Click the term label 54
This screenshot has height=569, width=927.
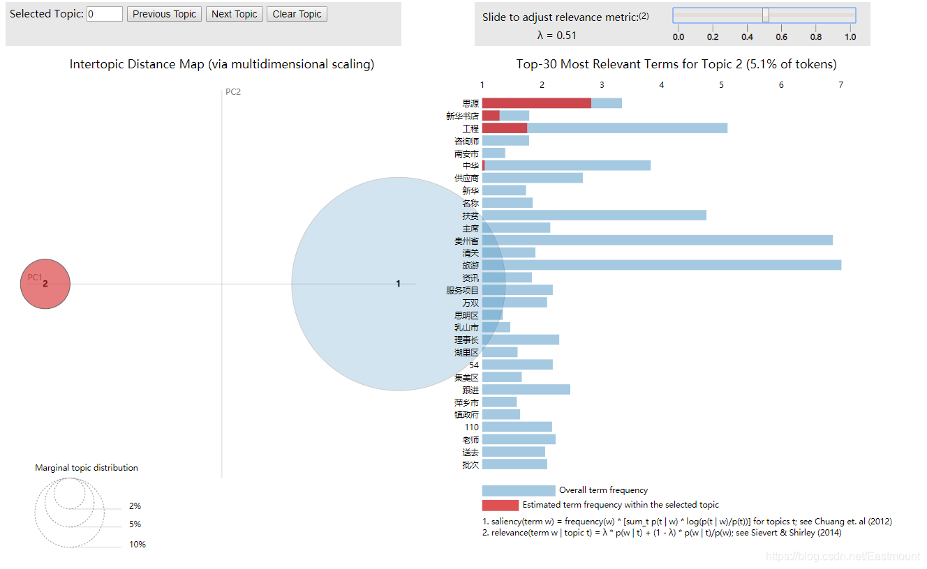click(474, 365)
